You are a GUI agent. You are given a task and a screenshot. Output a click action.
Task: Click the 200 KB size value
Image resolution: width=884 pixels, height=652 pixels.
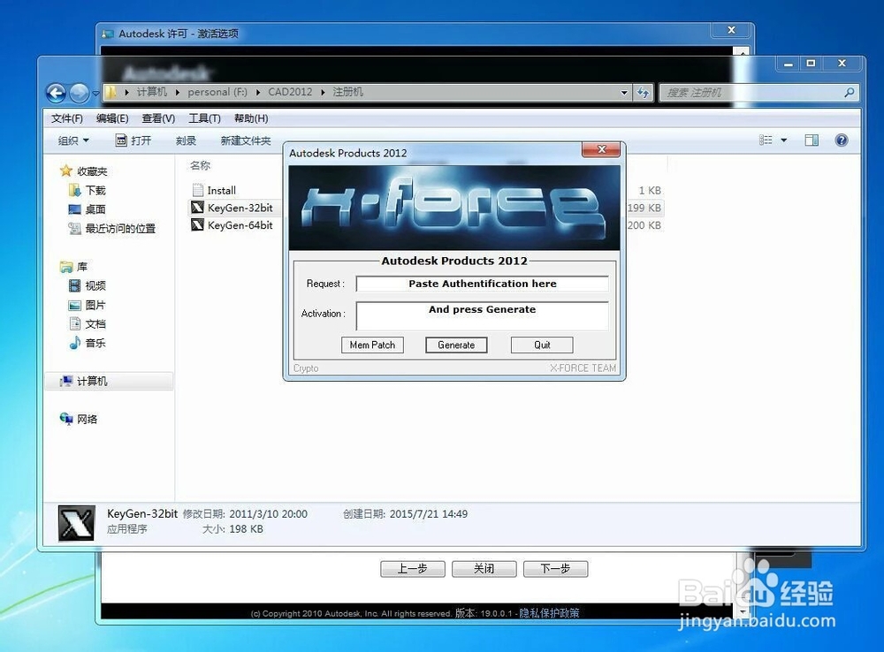644,225
